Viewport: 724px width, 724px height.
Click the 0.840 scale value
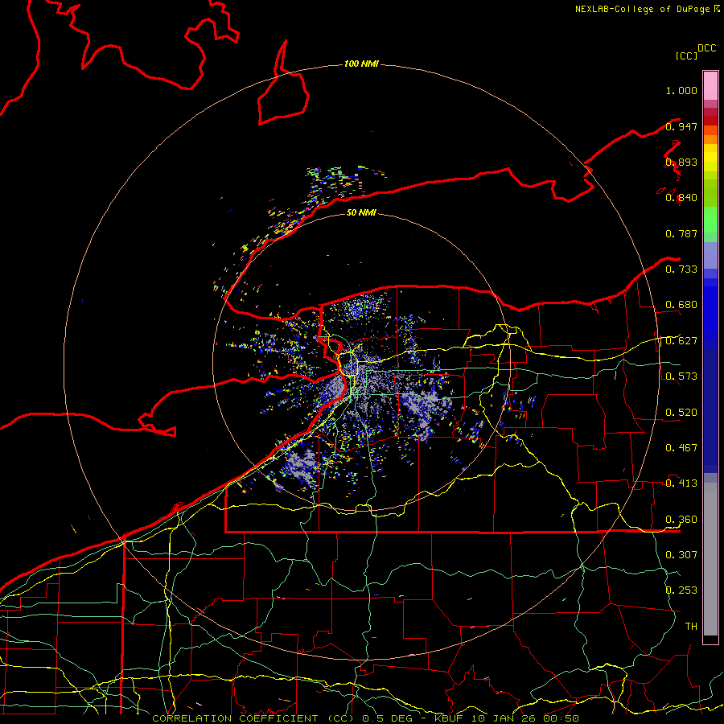pyautogui.click(x=681, y=198)
